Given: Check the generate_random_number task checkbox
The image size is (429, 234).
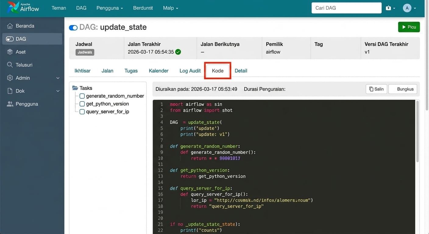Looking at the screenshot, I should (82, 96).
